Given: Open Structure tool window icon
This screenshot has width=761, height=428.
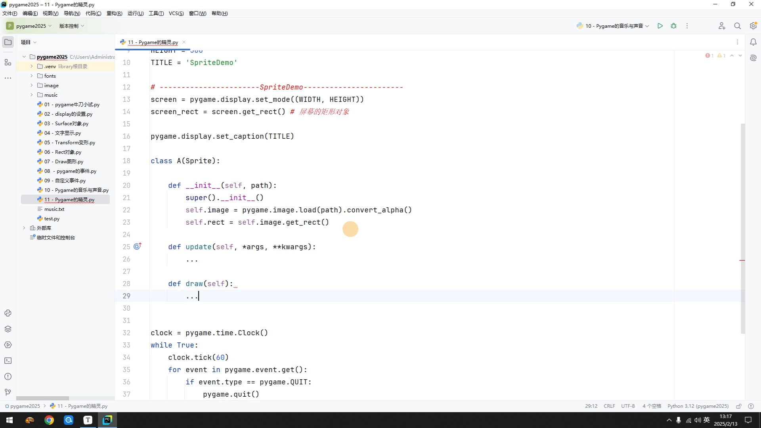Looking at the screenshot, I should [8, 62].
